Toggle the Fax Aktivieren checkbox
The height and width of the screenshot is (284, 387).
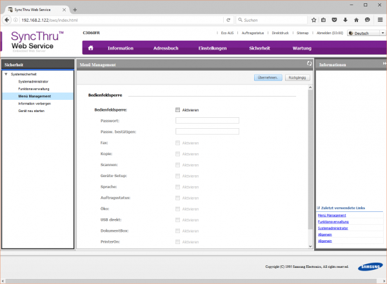[177, 142]
